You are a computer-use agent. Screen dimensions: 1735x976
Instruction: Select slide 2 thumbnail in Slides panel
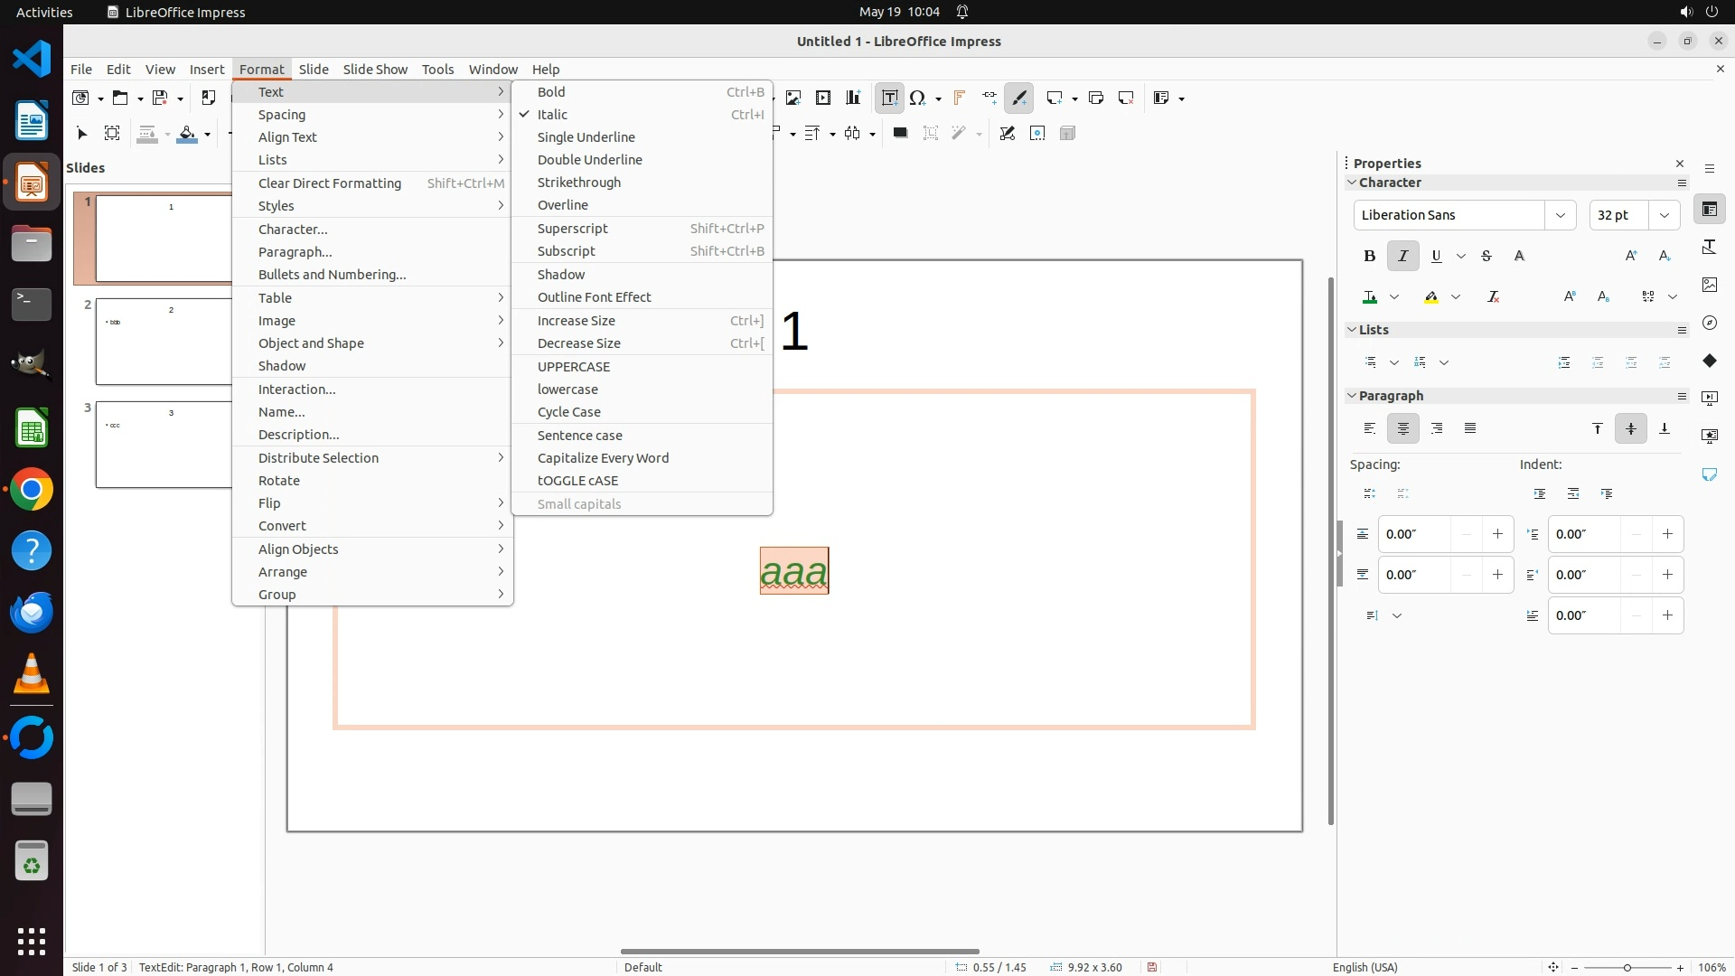coord(163,342)
